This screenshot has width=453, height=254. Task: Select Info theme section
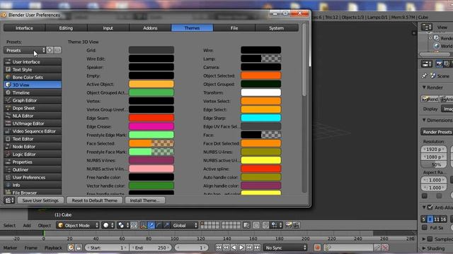point(33,185)
